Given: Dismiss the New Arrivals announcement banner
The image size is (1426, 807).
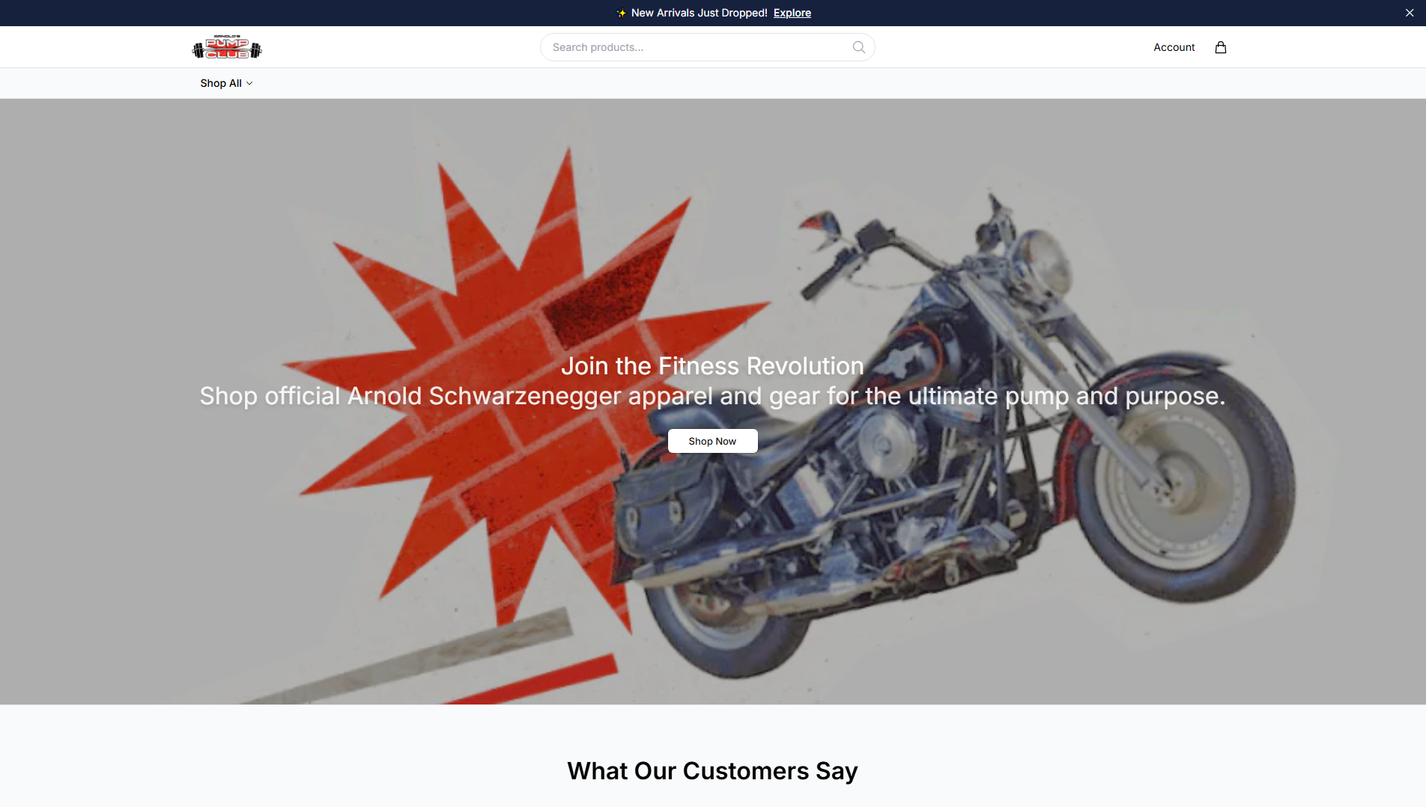Looking at the screenshot, I should coord(1409,13).
